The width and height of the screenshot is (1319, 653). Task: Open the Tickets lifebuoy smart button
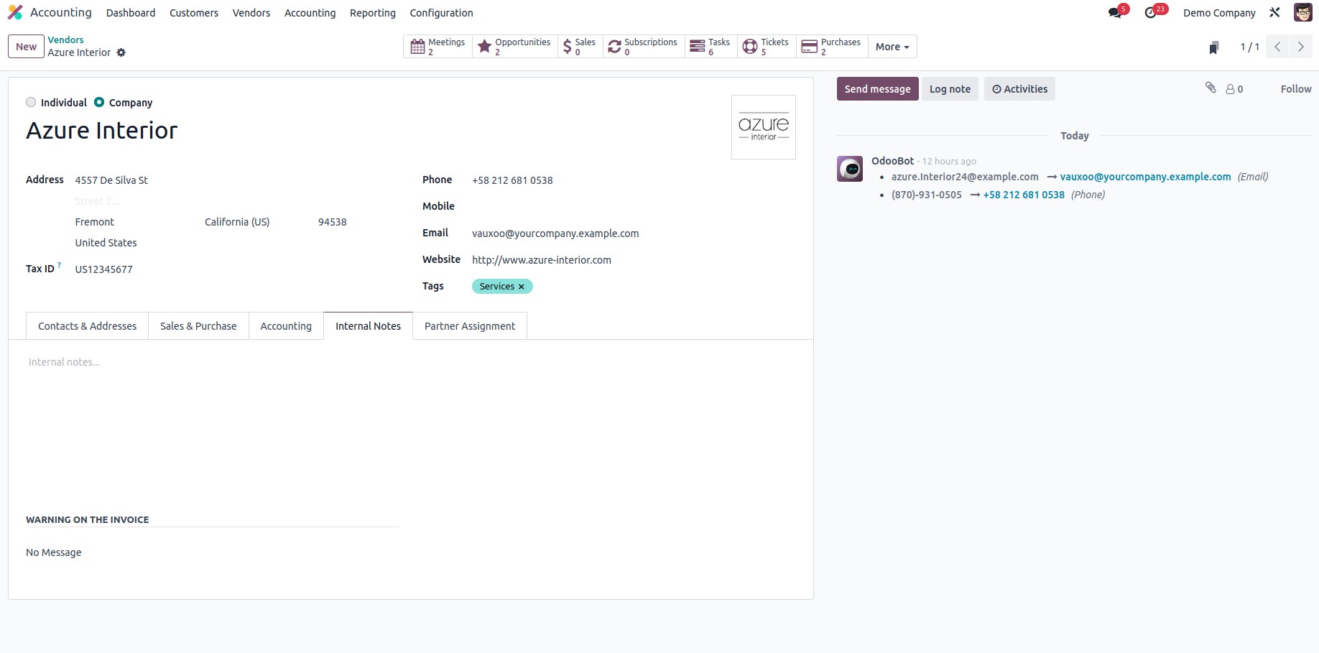pos(767,47)
